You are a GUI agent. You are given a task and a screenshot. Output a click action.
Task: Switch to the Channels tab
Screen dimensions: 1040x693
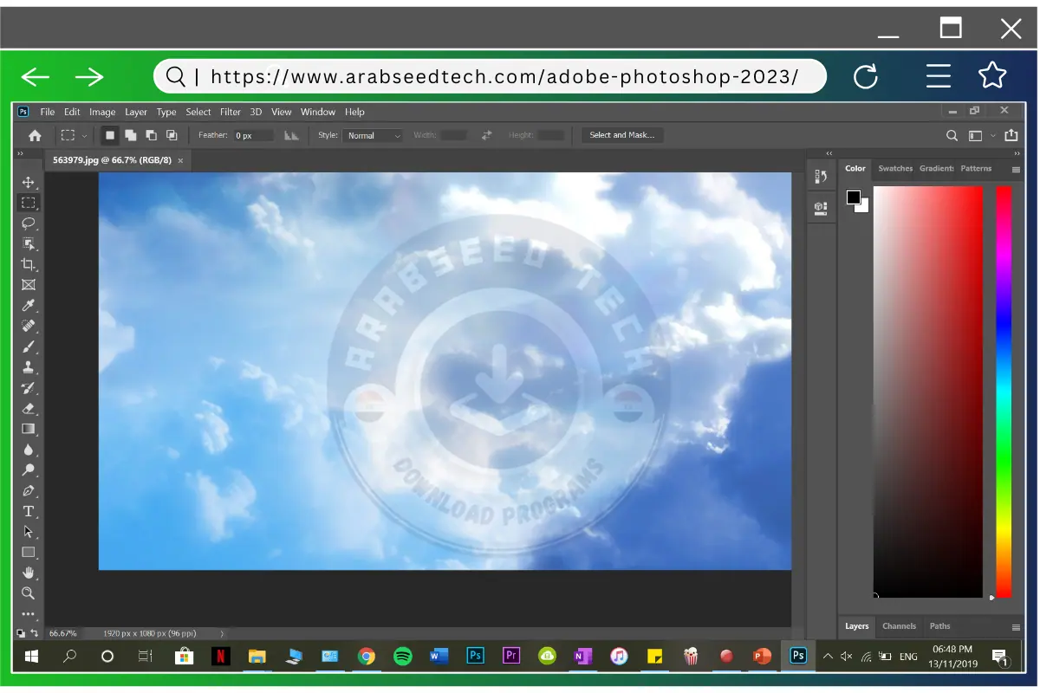[899, 625]
